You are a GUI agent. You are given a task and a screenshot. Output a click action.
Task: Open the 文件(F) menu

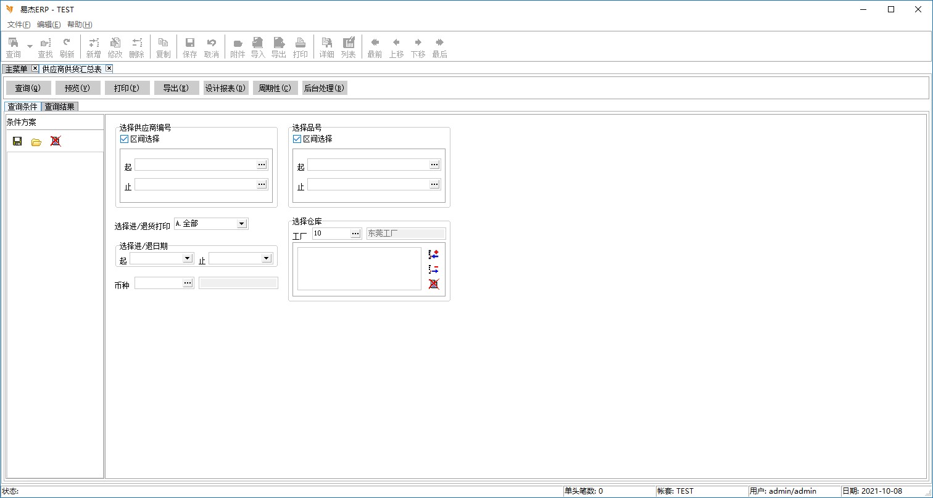point(19,25)
